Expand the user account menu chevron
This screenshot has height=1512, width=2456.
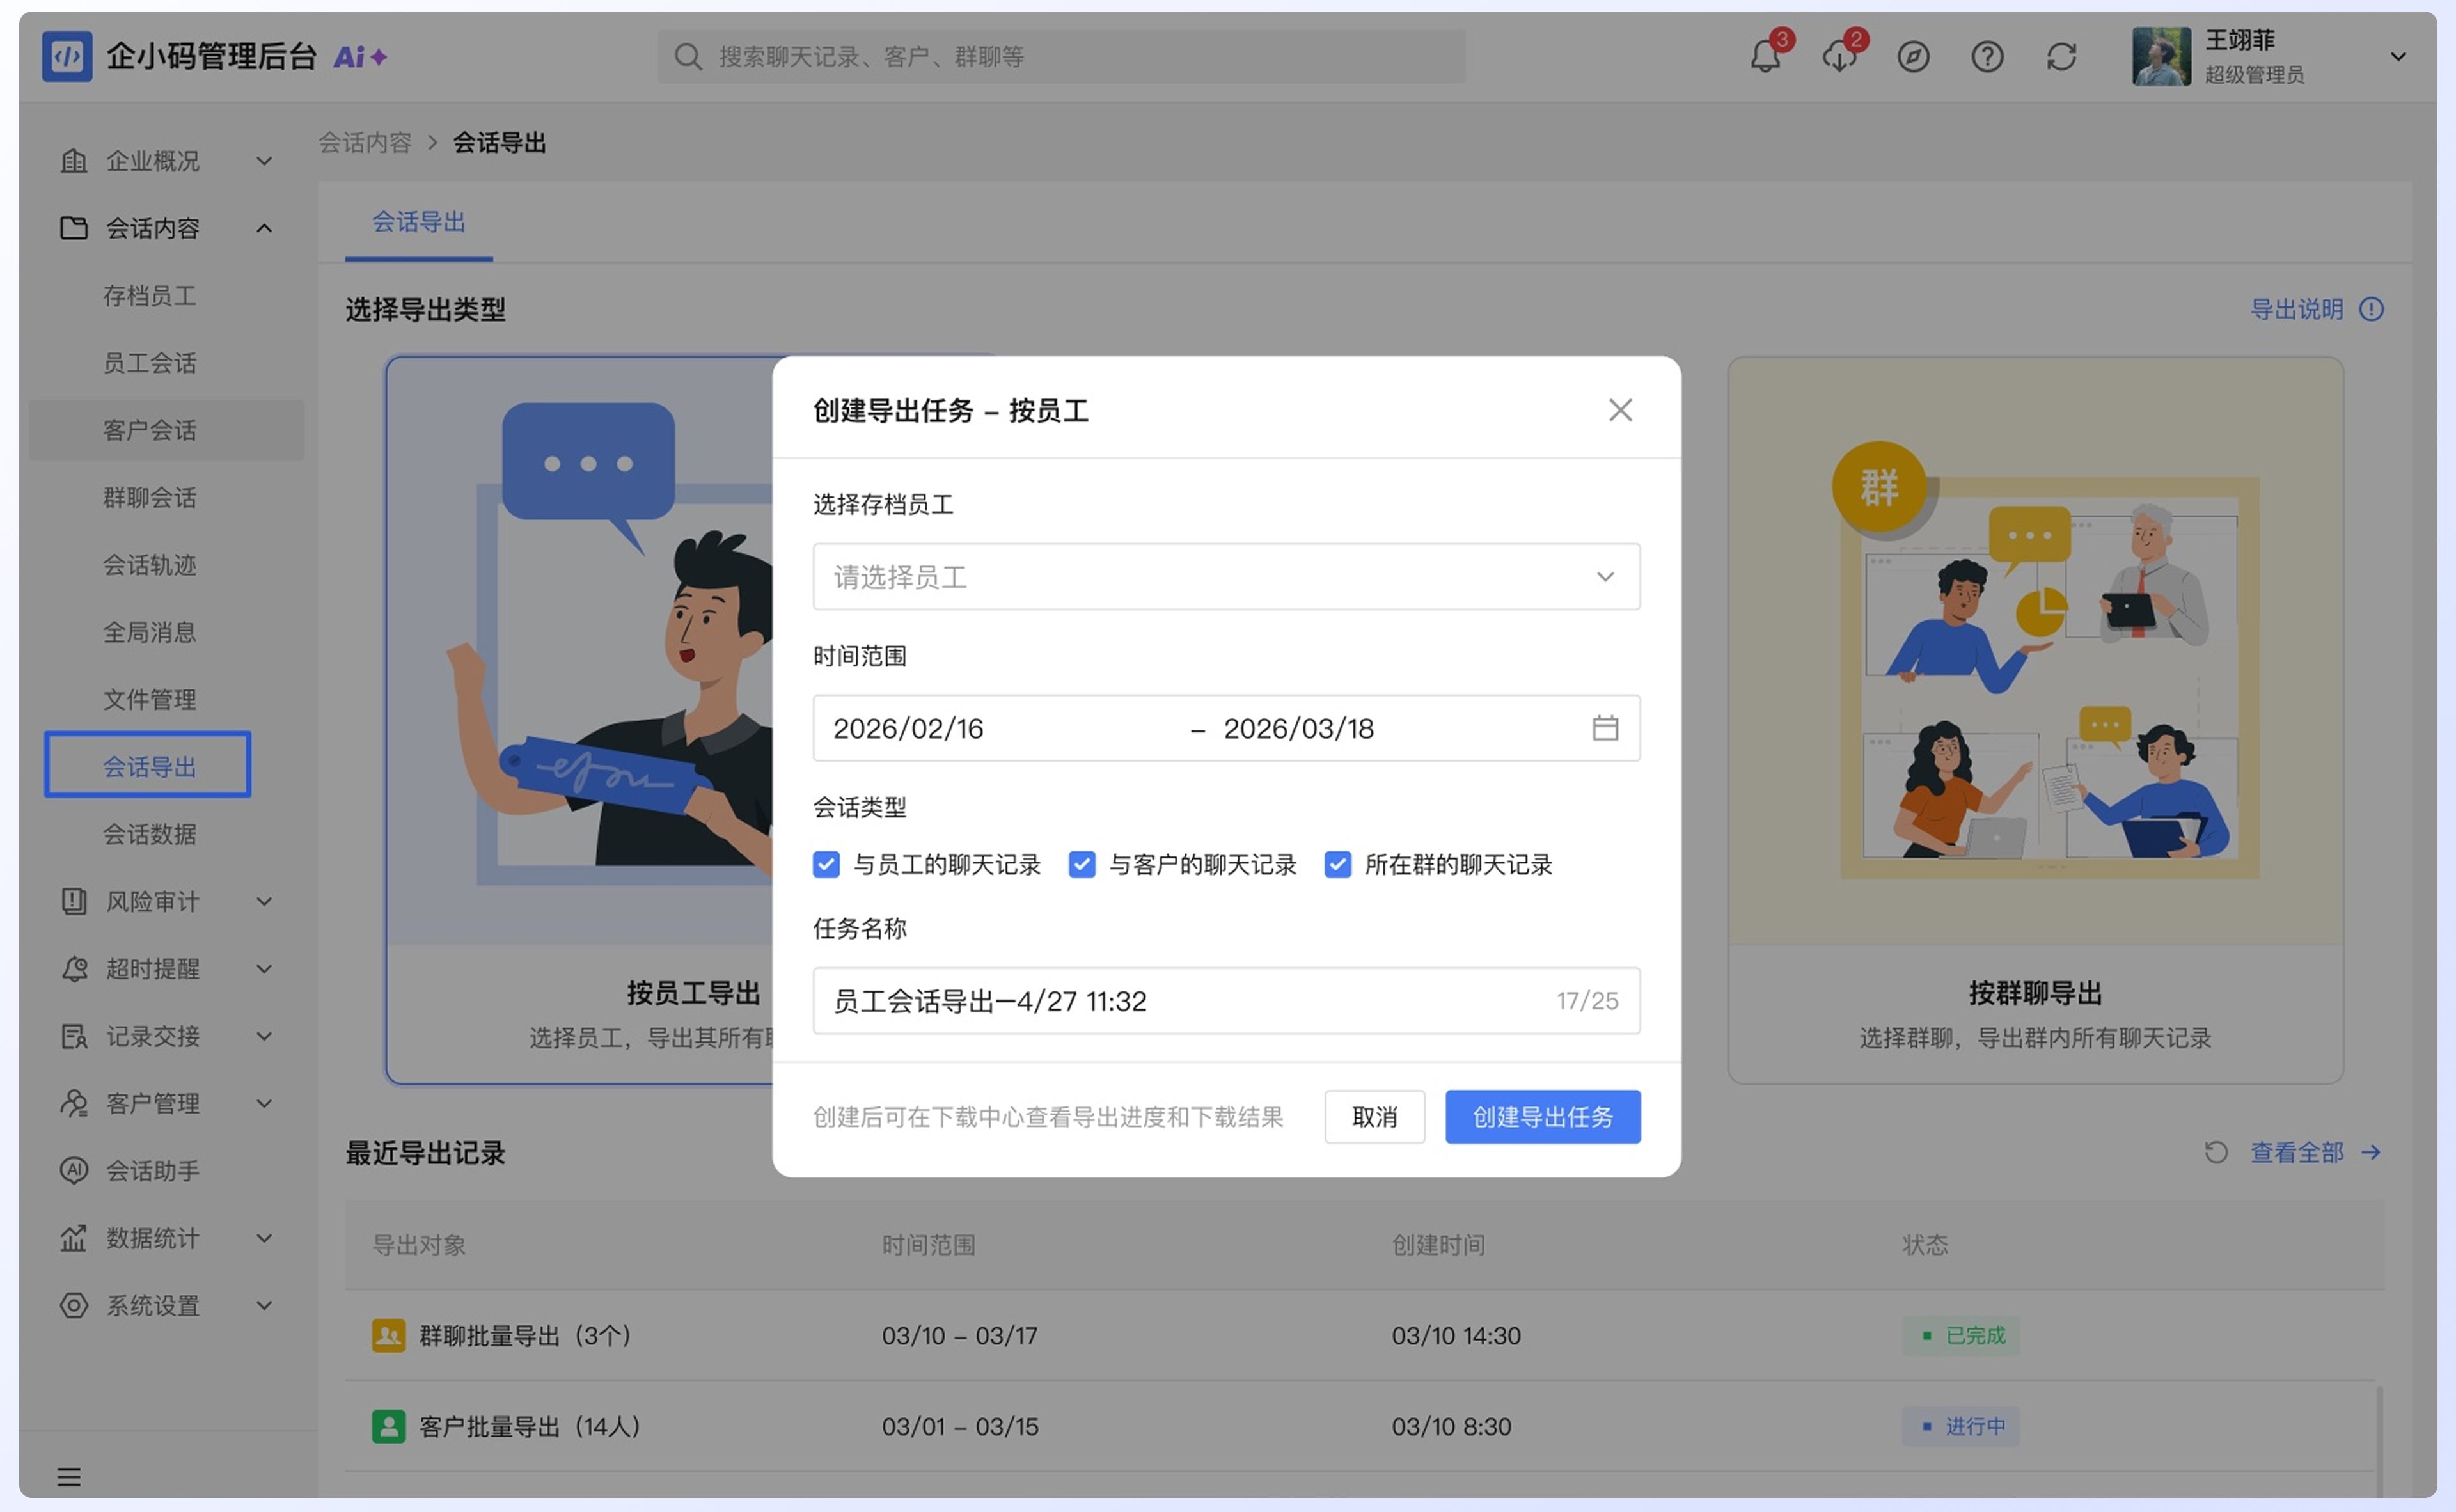click(x=2397, y=57)
